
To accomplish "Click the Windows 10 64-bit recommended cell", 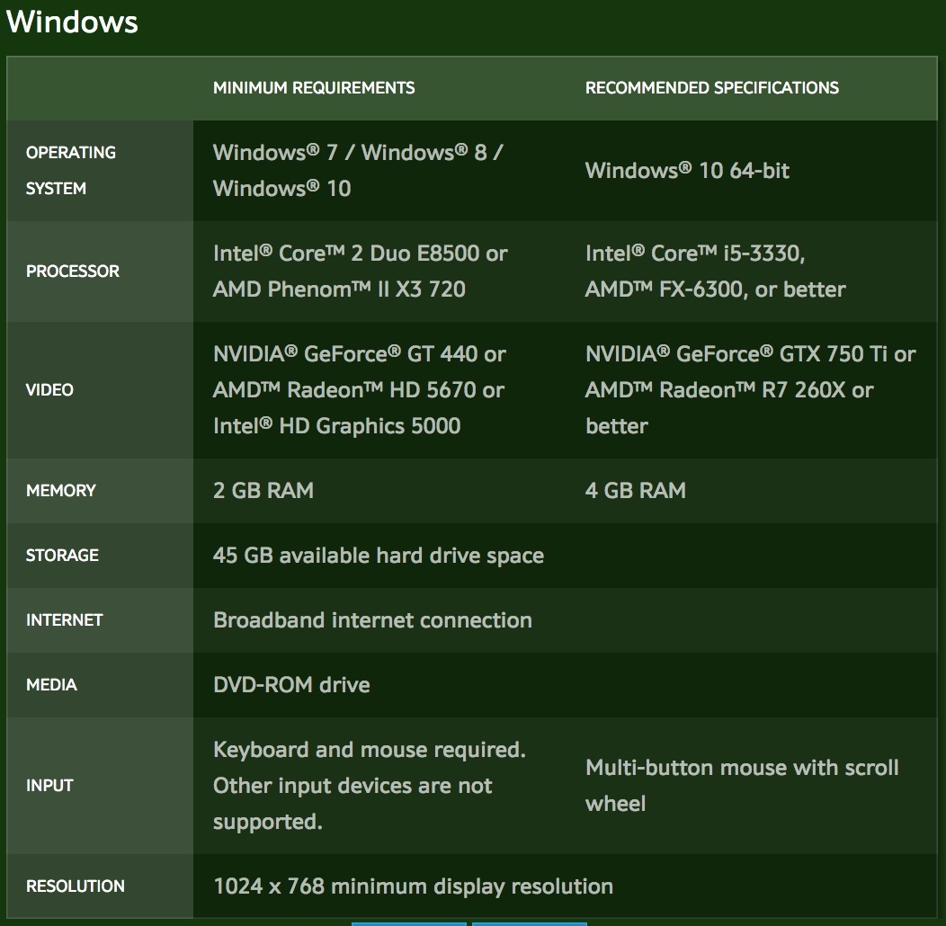I will [x=687, y=171].
